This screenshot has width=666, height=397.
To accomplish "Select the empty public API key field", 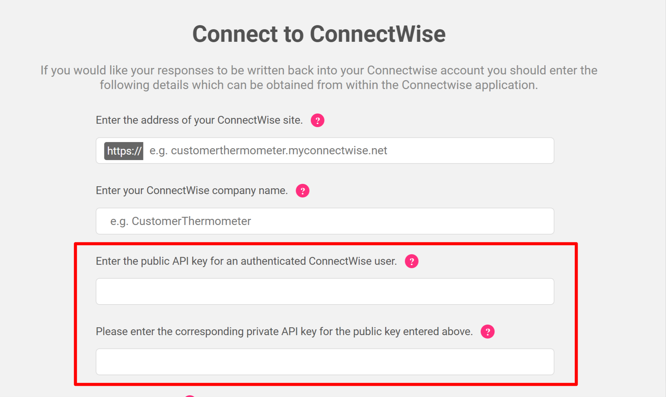I will 325,291.
